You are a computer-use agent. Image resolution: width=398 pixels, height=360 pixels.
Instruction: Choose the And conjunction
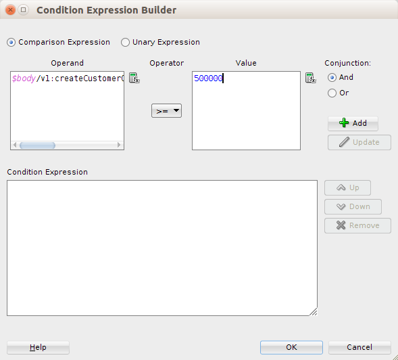click(x=332, y=78)
